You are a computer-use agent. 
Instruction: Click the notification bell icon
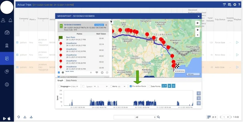pos(10,20)
